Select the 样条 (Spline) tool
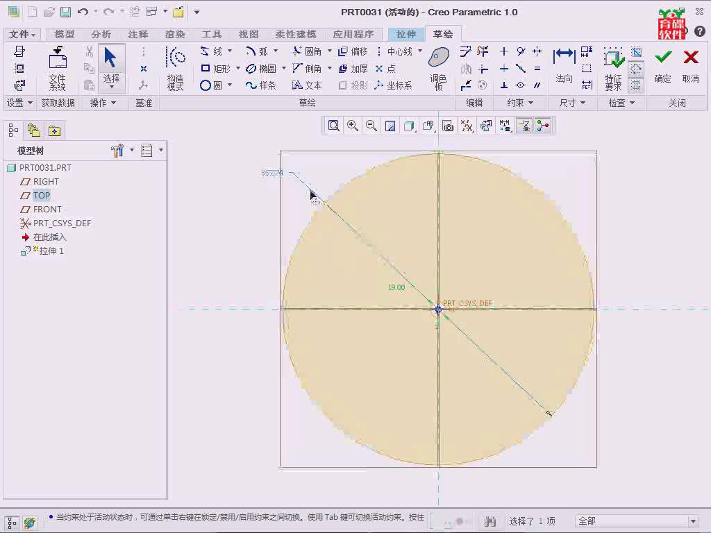This screenshot has width=711, height=533. click(x=261, y=85)
